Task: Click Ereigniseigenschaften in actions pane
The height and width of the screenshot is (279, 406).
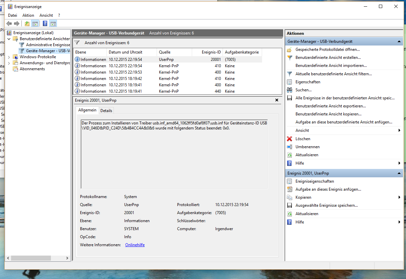Action: tap(314, 181)
